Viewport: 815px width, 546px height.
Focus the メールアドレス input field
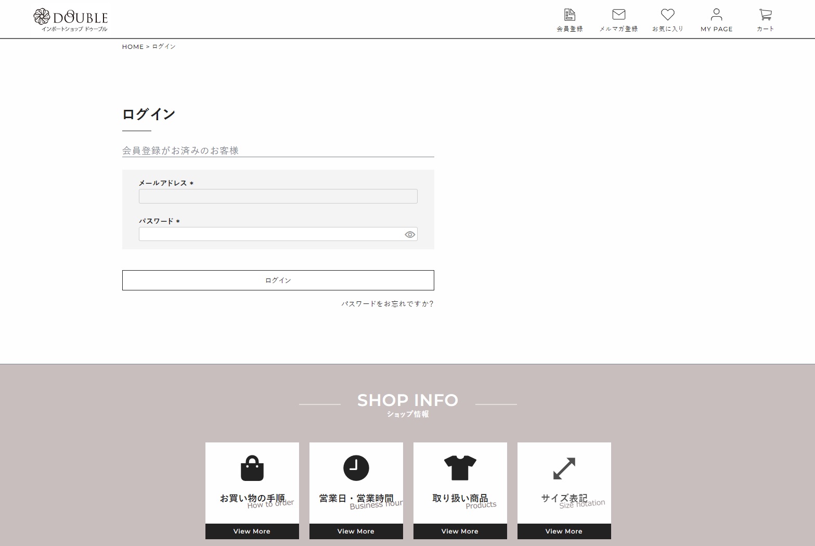tap(278, 196)
